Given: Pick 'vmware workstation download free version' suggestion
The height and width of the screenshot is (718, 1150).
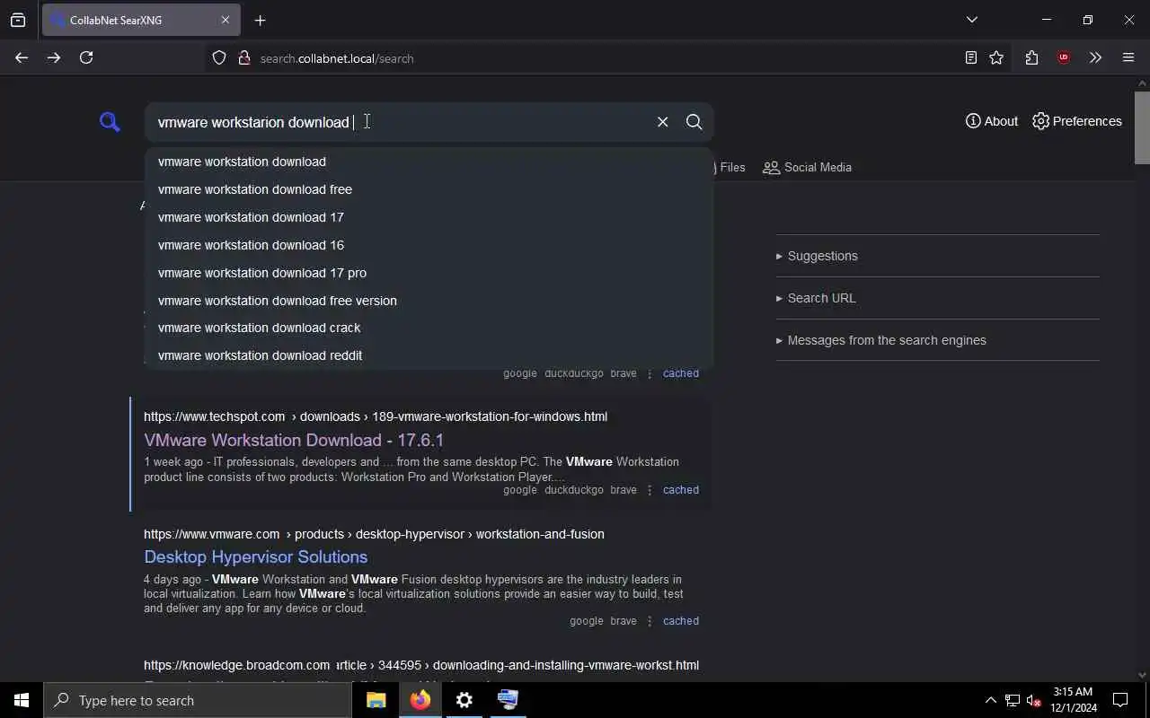Looking at the screenshot, I should (x=429, y=301).
